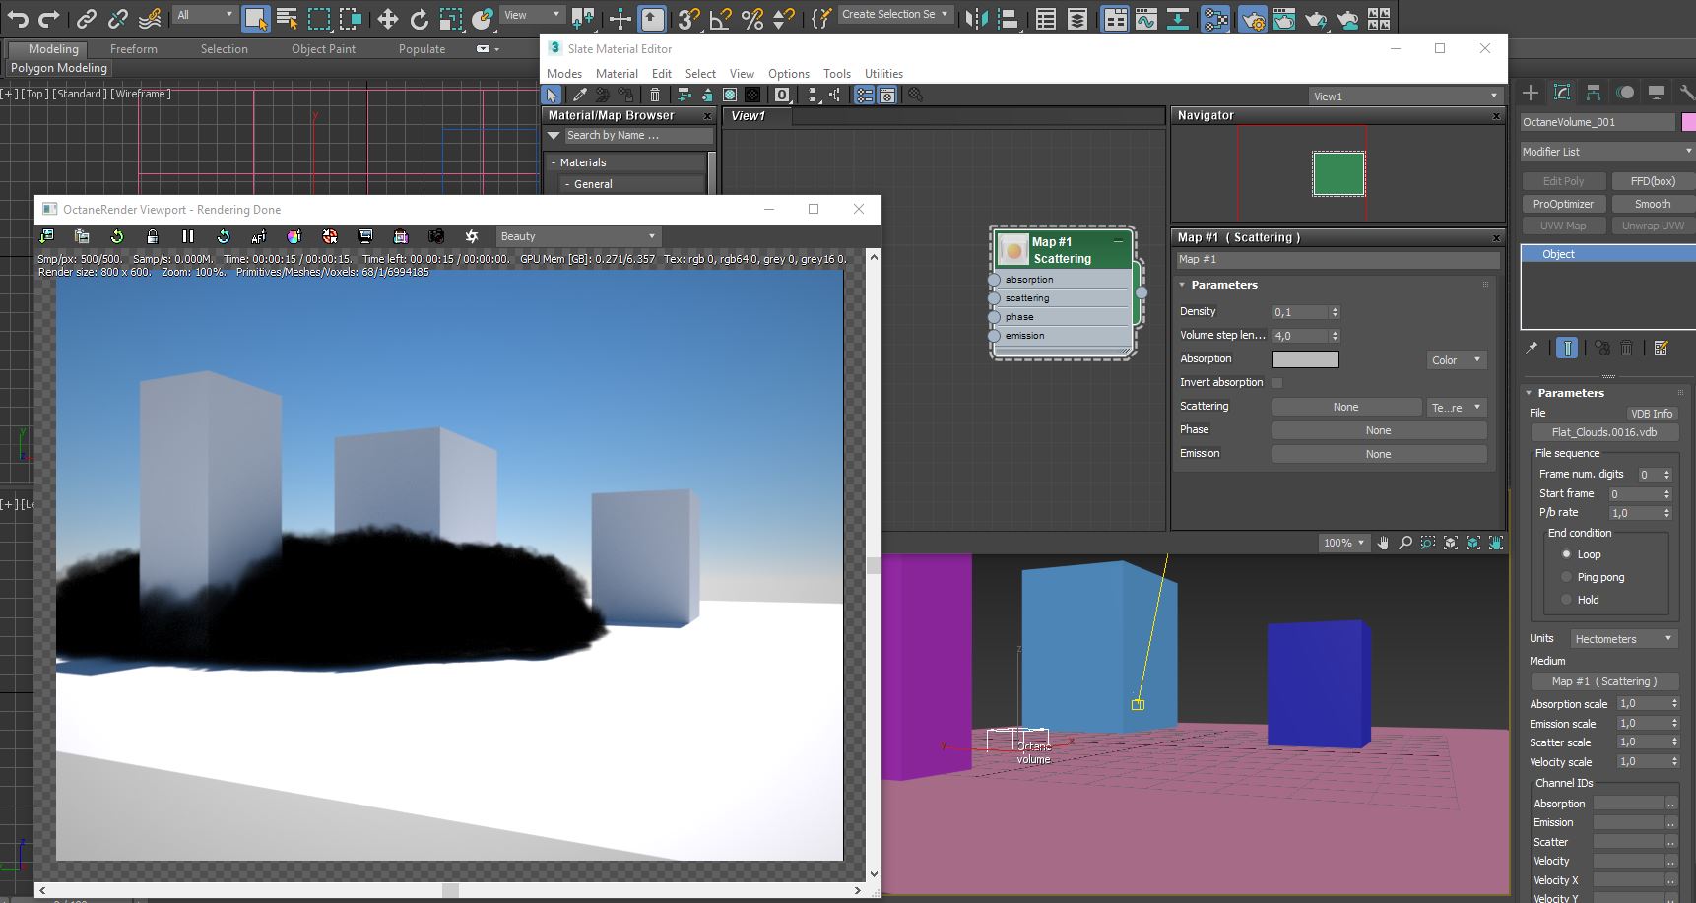Pause the Octane render
The width and height of the screenshot is (1696, 903).
point(187,236)
